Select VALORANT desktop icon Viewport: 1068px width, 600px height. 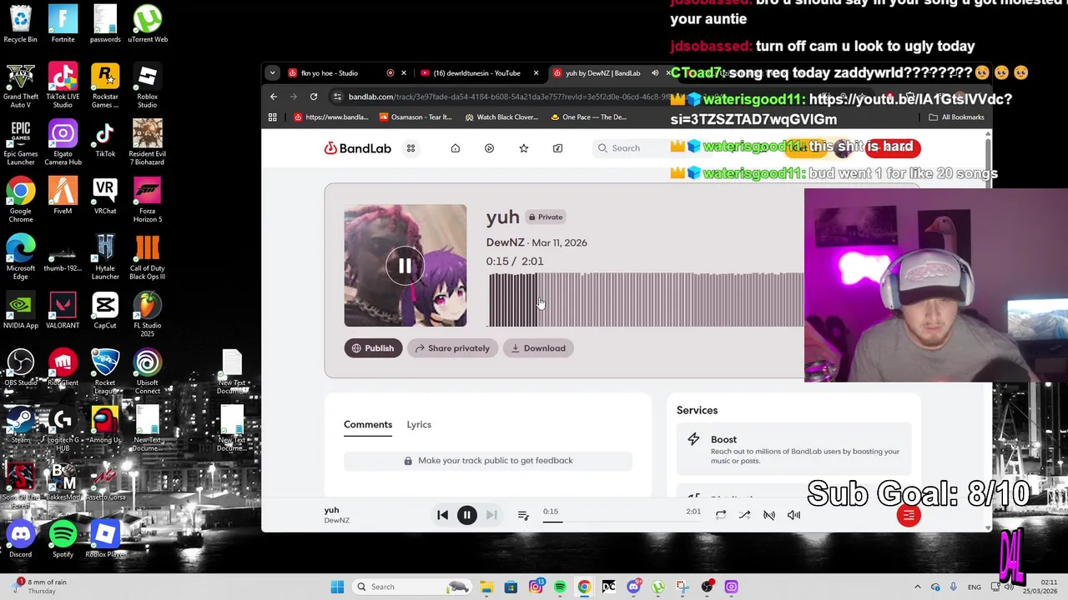coord(63,310)
